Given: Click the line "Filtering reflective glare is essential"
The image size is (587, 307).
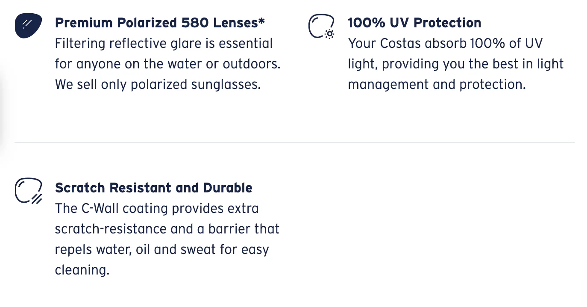Looking at the screenshot, I should coord(164,43).
